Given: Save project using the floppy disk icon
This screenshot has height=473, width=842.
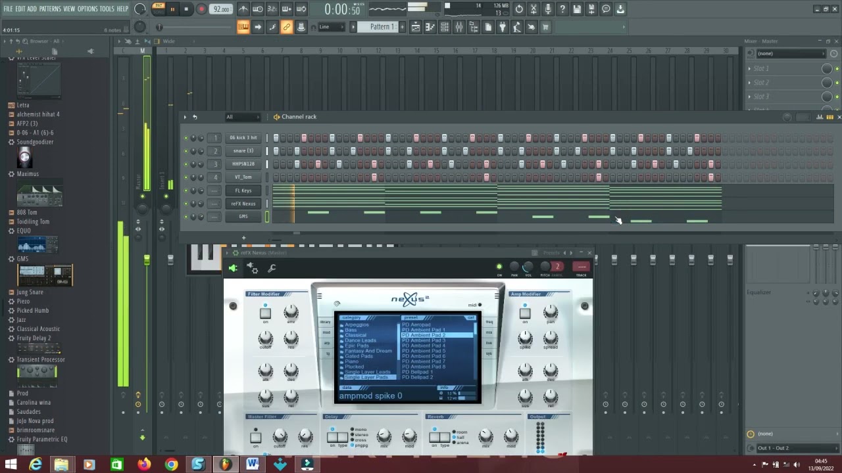Looking at the screenshot, I should tap(577, 9).
